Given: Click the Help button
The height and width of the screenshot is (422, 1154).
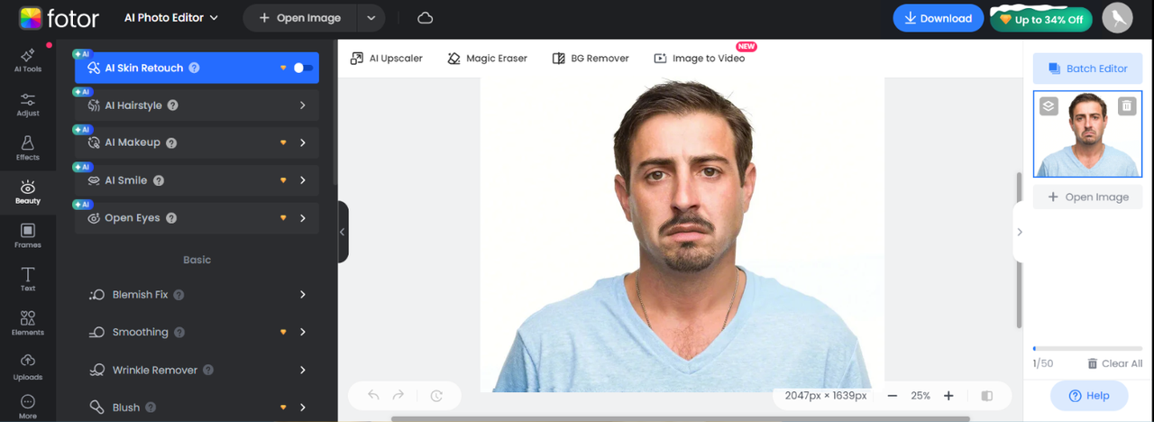Looking at the screenshot, I should tap(1089, 396).
